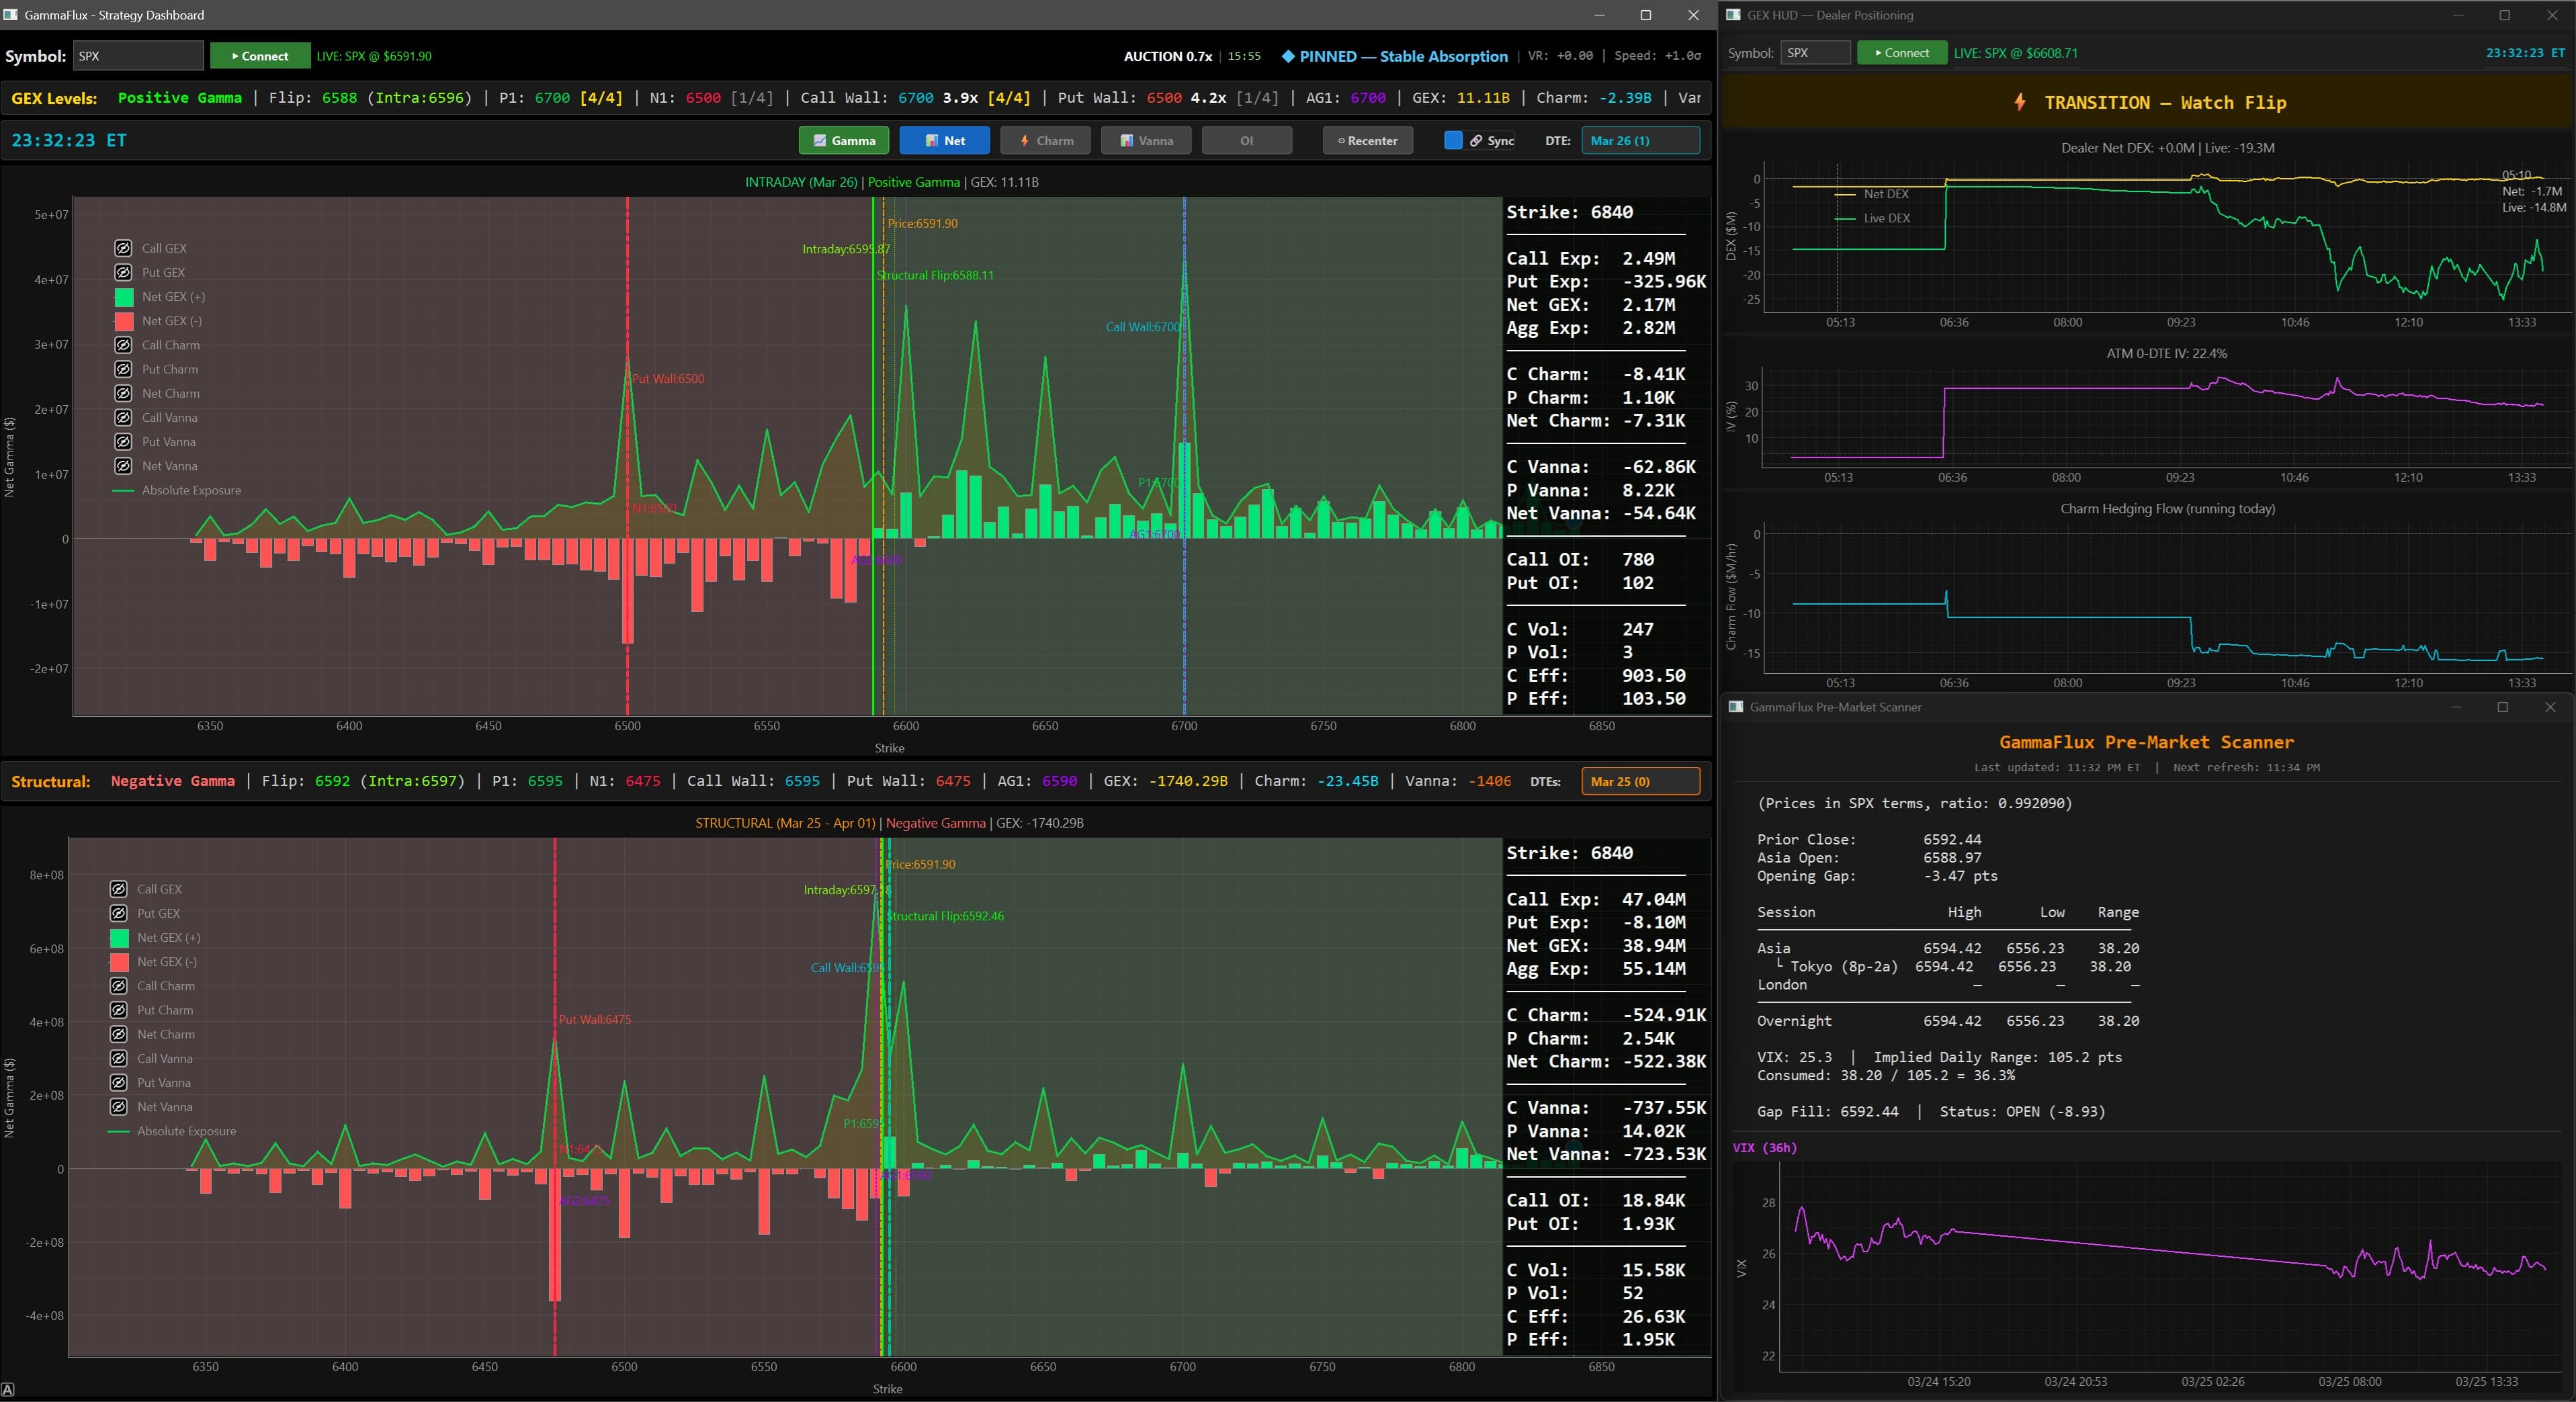This screenshot has width=2576, height=1402.
Task: Switch to the OI view
Action: coord(1246,140)
